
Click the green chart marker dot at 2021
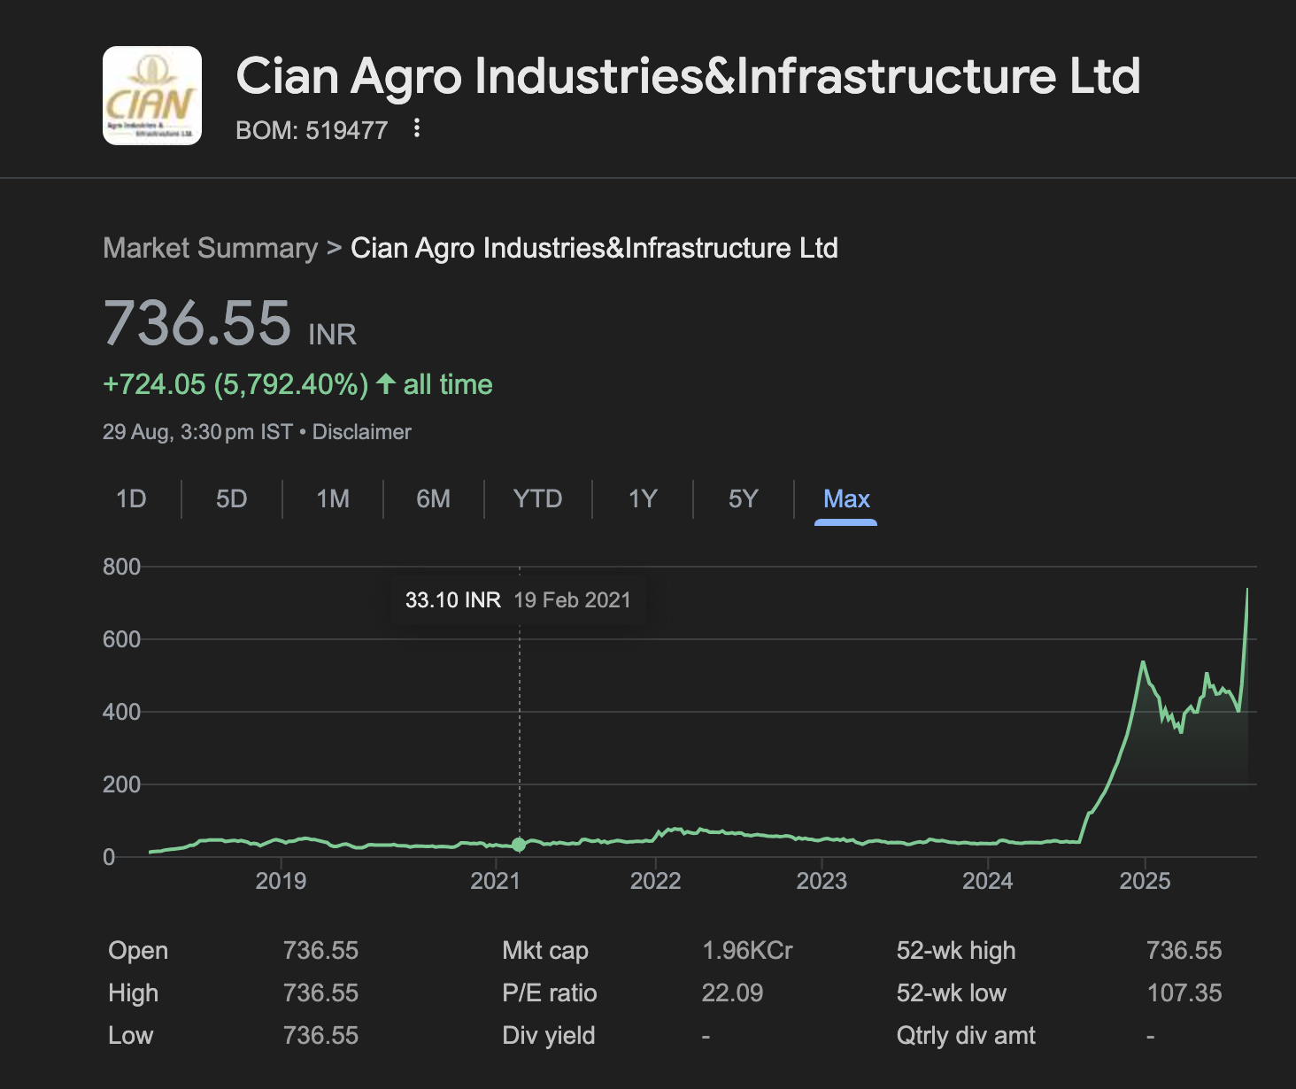(520, 845)
